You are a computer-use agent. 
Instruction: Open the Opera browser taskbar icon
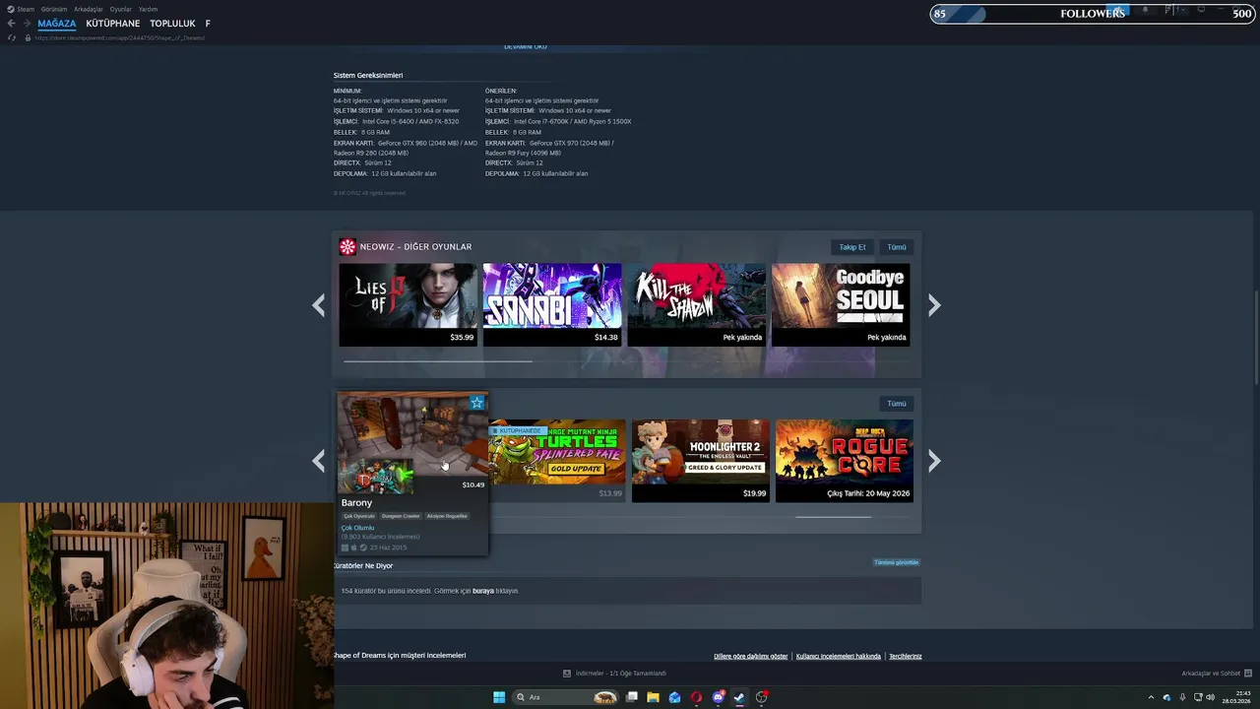point(696,697)
